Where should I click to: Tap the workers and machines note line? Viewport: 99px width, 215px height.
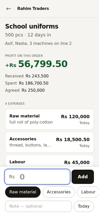point(38,44)
